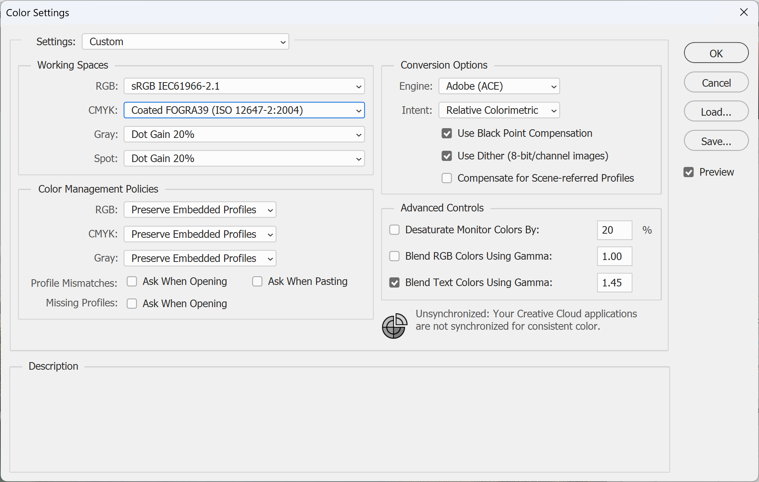This screenshot has width=759, height=482.
Task: Click the Cancel button
Action: pyautogui.click(x=716, y=83)
